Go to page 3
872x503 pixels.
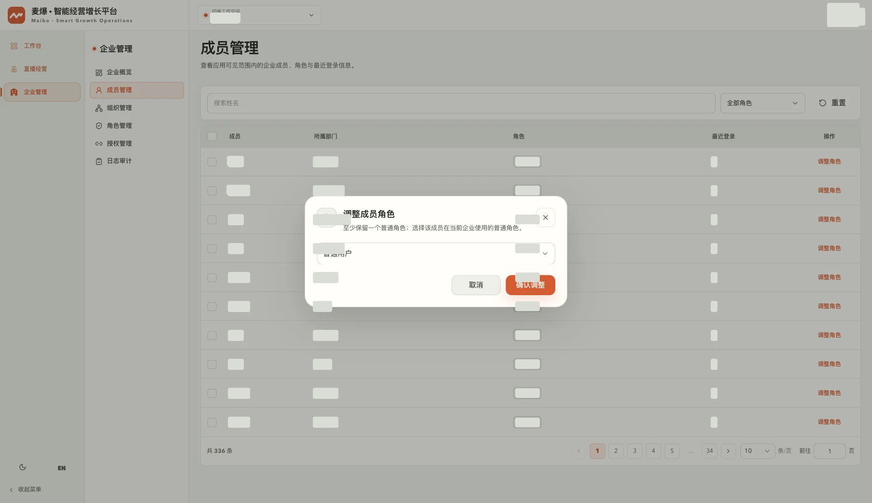point(634,451)
